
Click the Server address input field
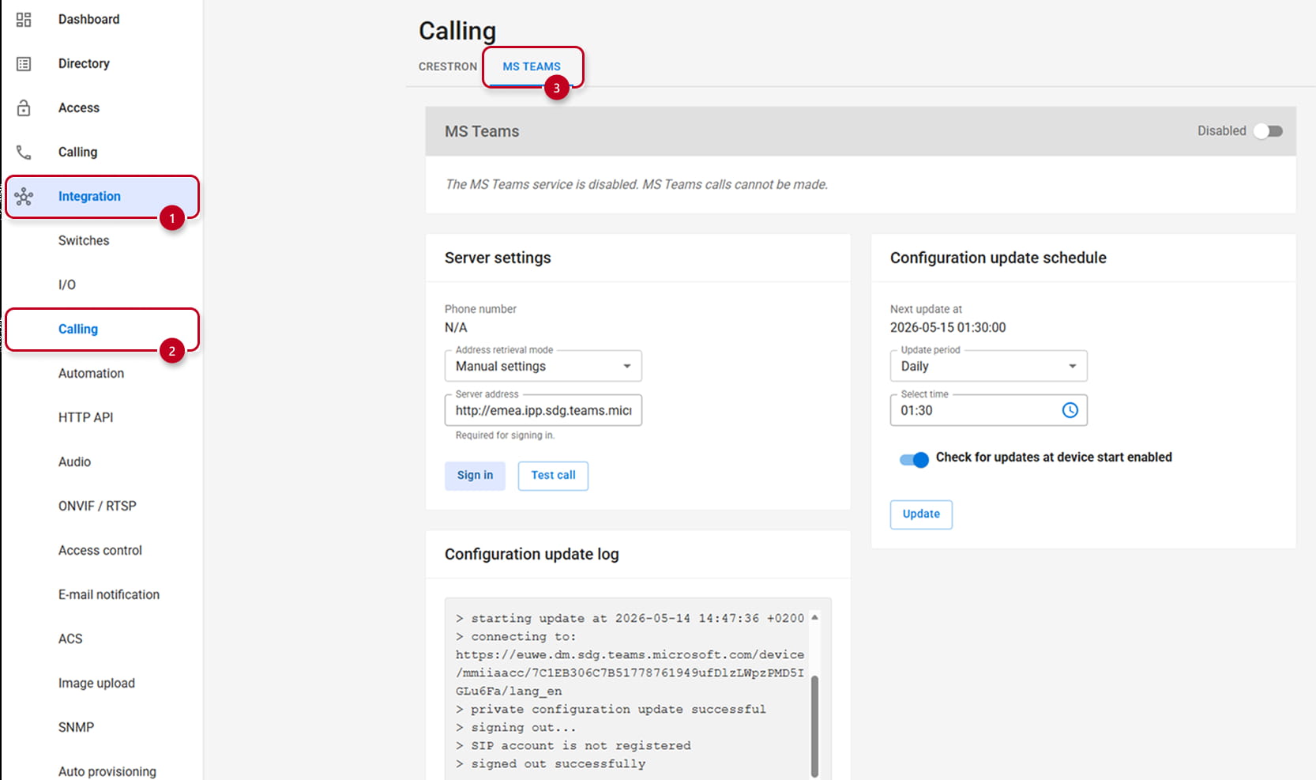pyautogui.click(x=543, y=410)
